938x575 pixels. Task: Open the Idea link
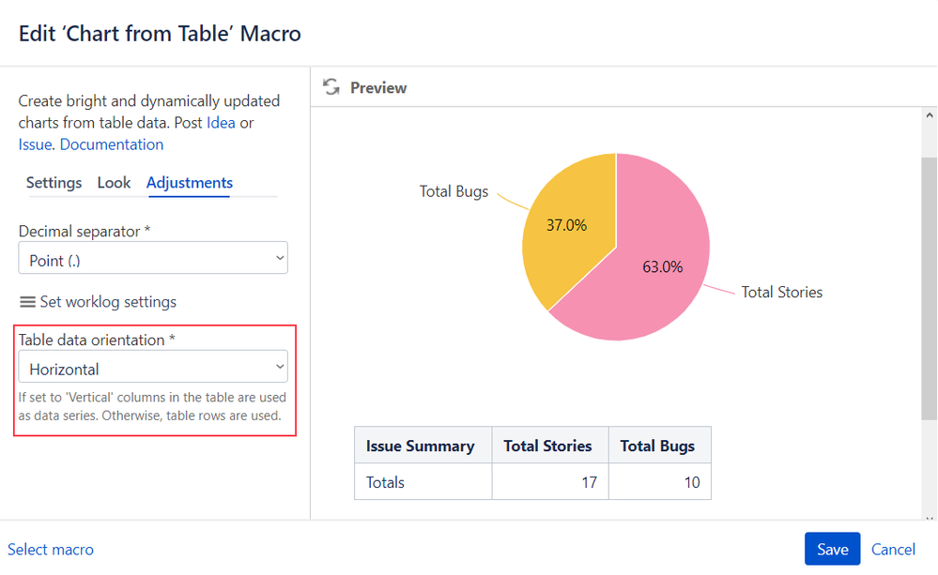pos(221,123)
